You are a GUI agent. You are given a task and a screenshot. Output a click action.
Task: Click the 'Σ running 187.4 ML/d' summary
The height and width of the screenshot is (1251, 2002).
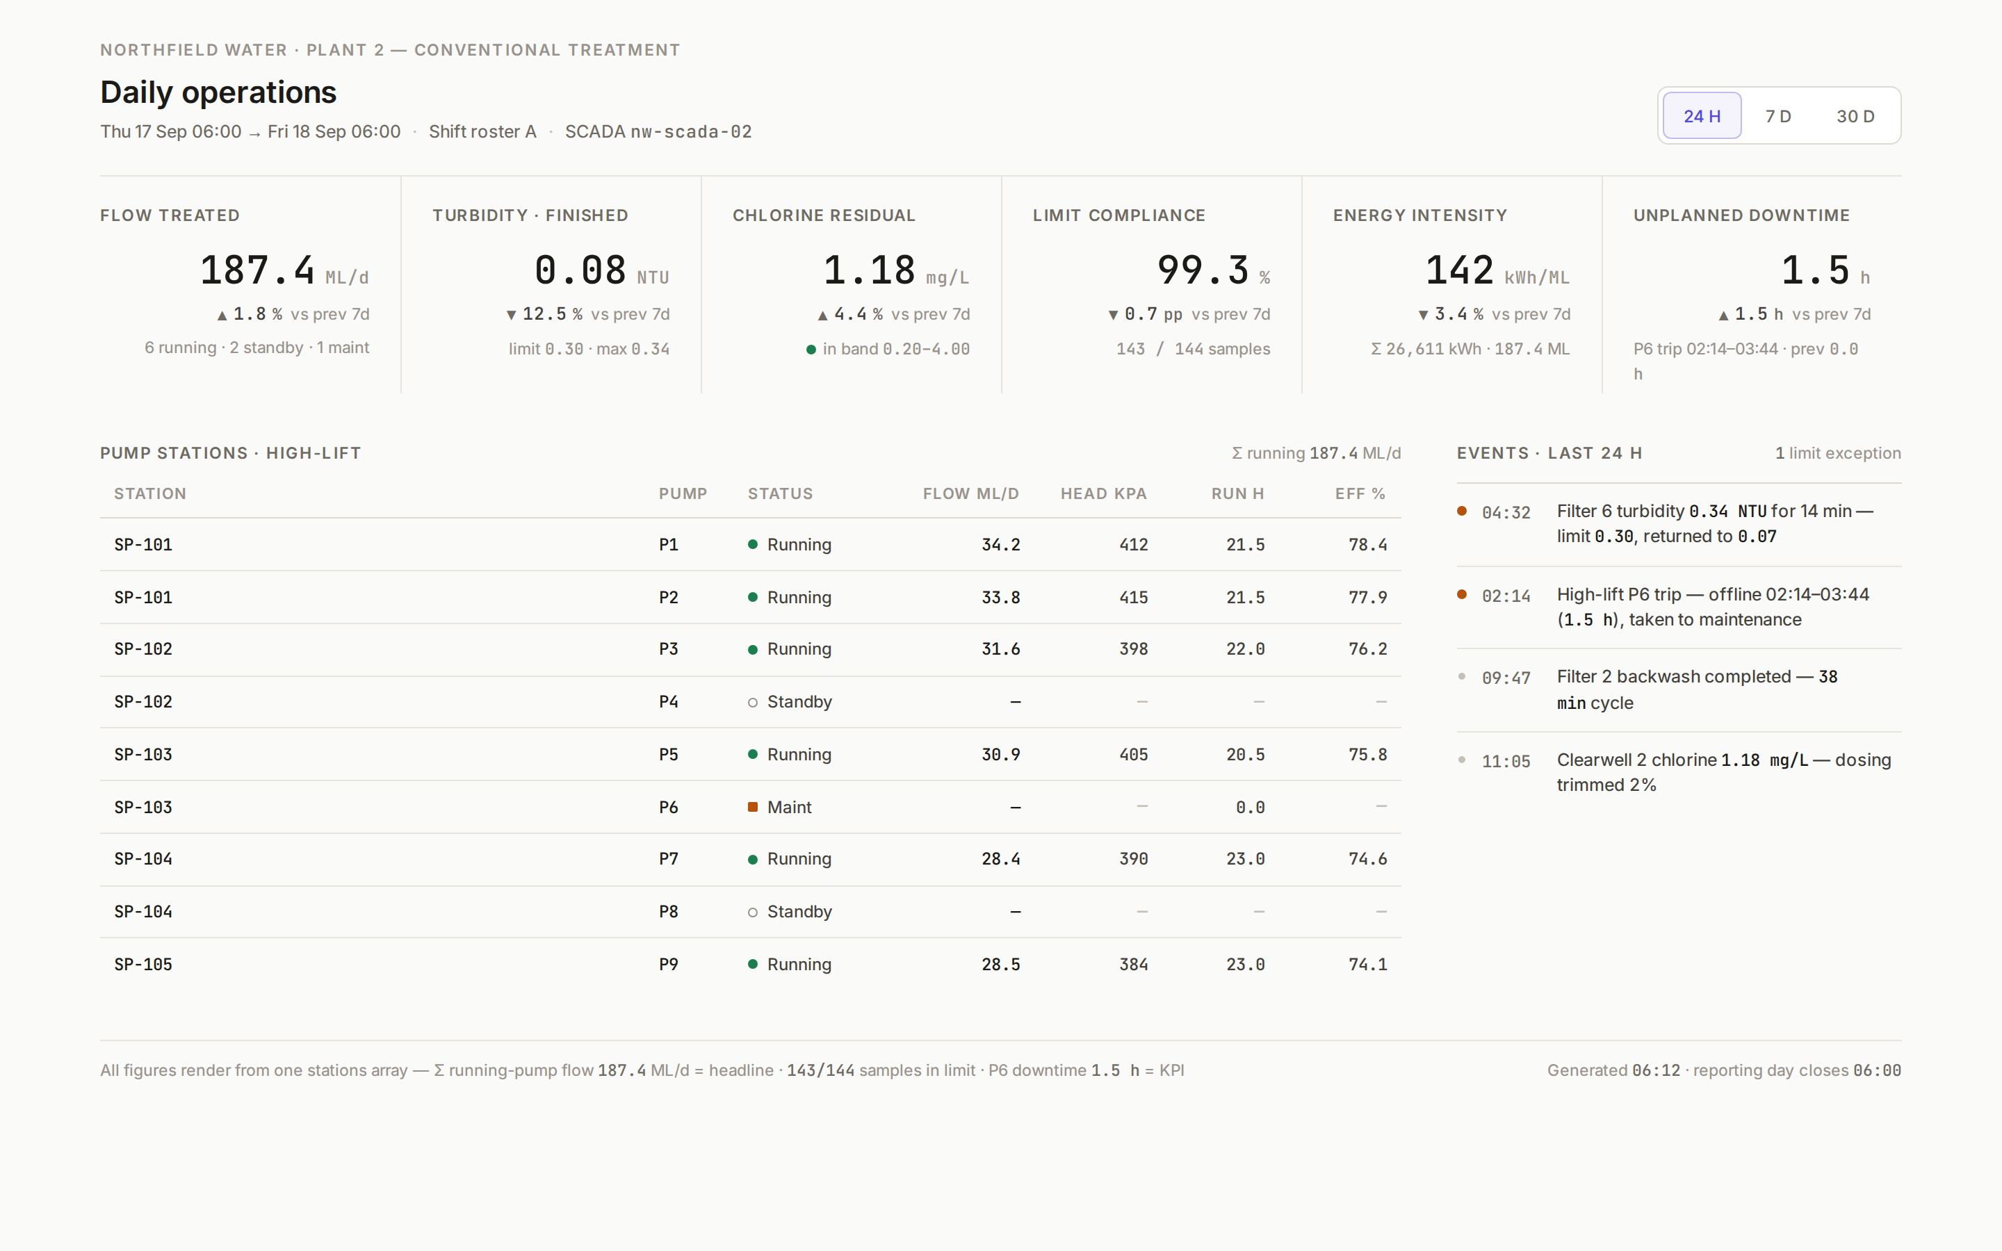tap(1316, 453)
